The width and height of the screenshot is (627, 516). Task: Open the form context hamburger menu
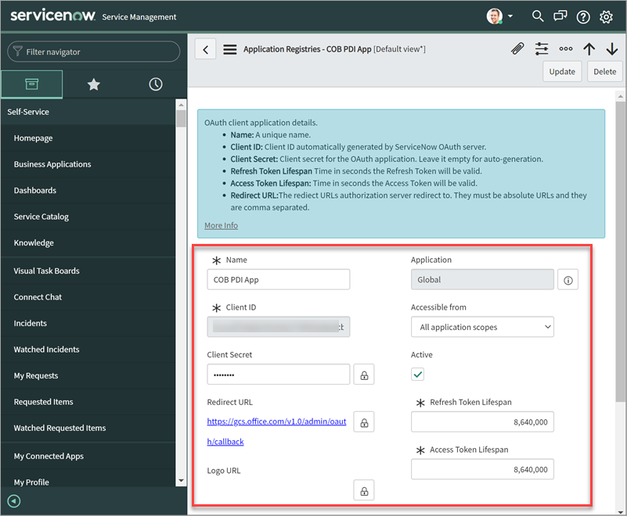point(229,48)
